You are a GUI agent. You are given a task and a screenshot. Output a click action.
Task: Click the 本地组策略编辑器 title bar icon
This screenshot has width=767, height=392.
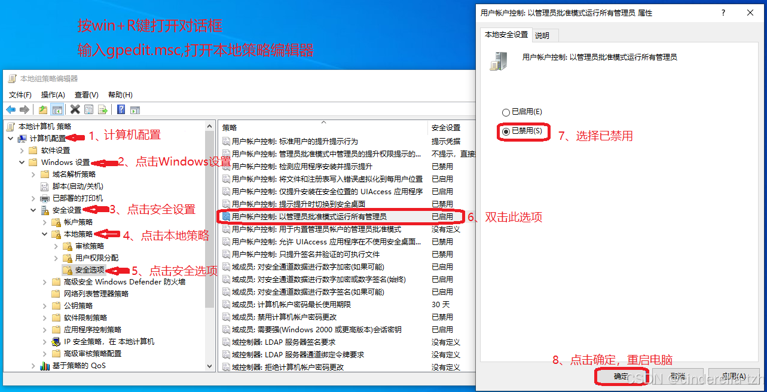pos(12,78)
